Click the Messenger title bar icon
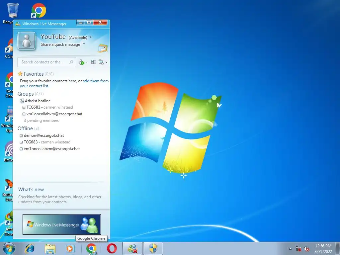The width and height of the screenshot is (340, 255). coord(18,24)
